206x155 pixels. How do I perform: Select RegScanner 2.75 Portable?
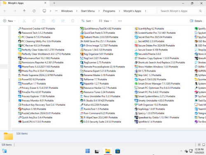pyautogui.click(x=96, y=62)
